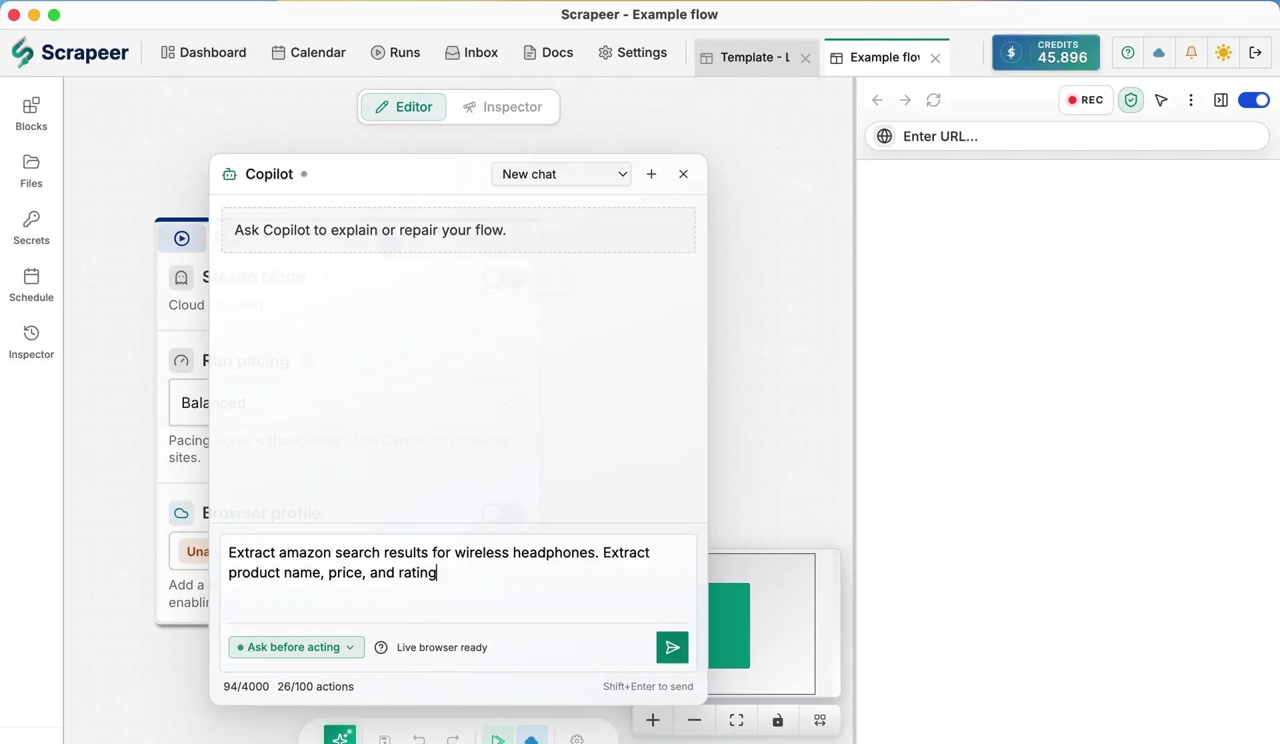Screen dimensions: 1280x744
Task: Click the 26/100 actions counter
Action: click(x=315, y=687)
